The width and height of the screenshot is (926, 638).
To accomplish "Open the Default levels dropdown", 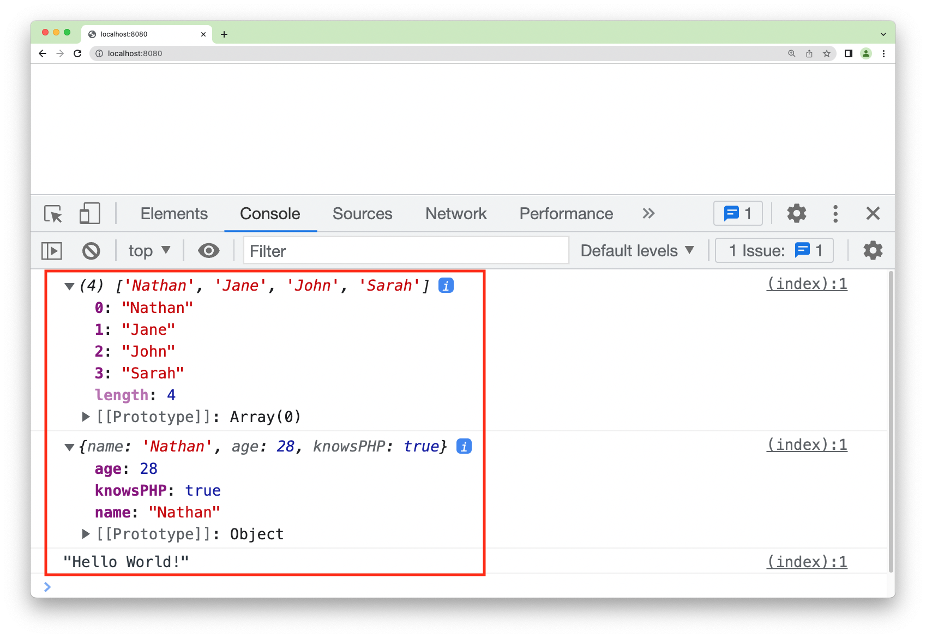I will [636, 250].
